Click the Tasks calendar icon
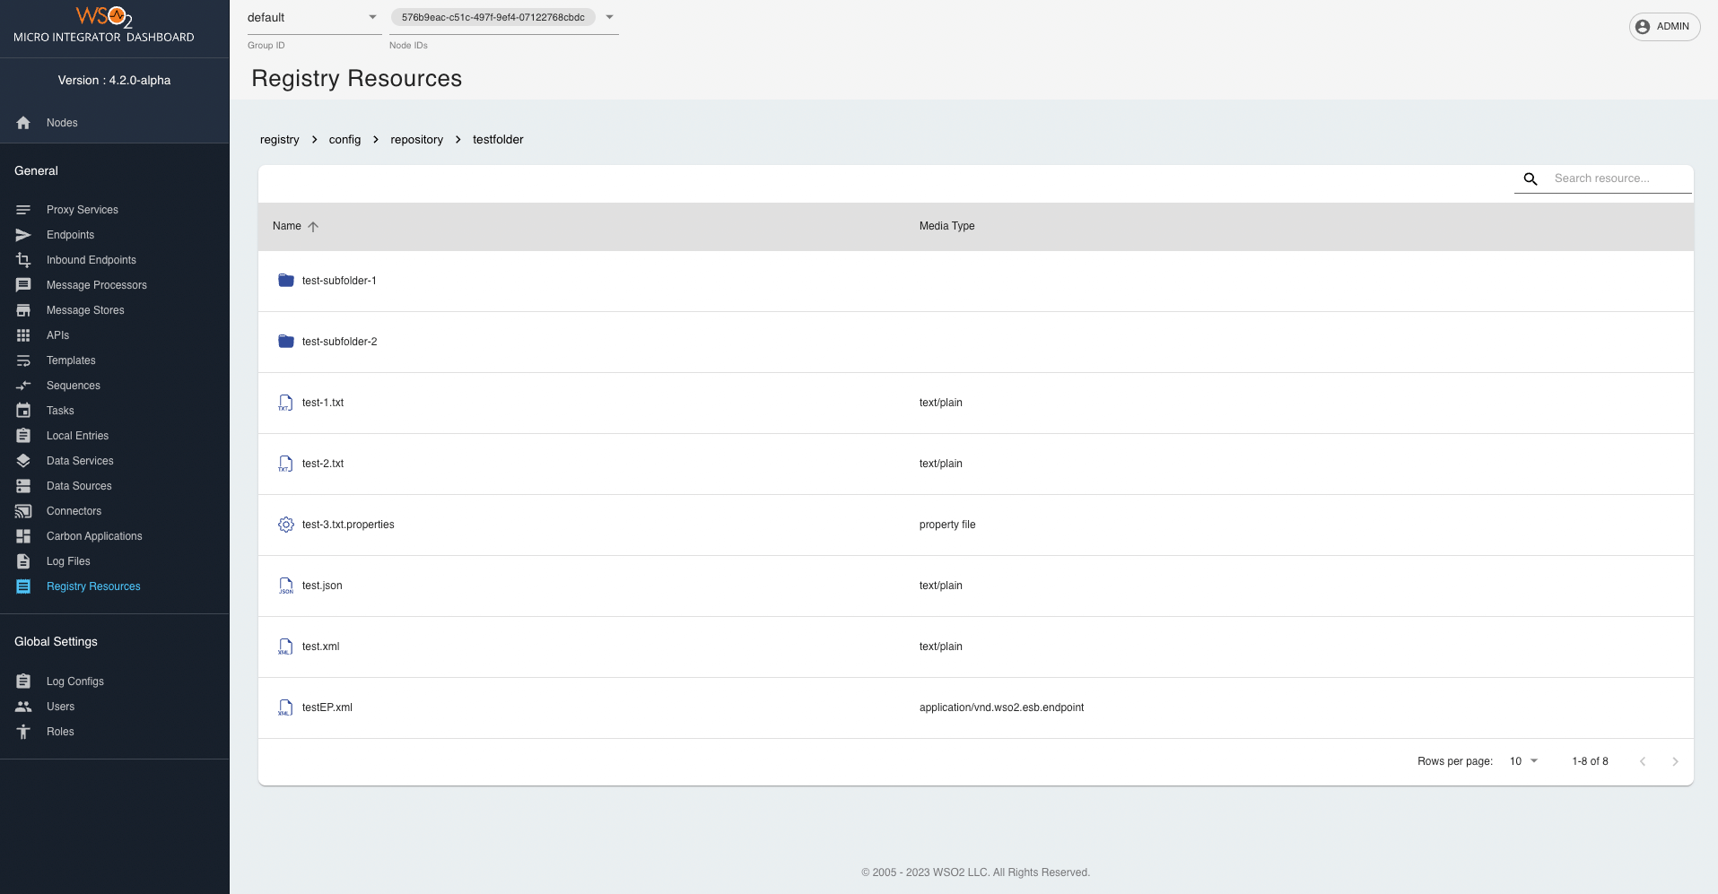 click(23, 411)
